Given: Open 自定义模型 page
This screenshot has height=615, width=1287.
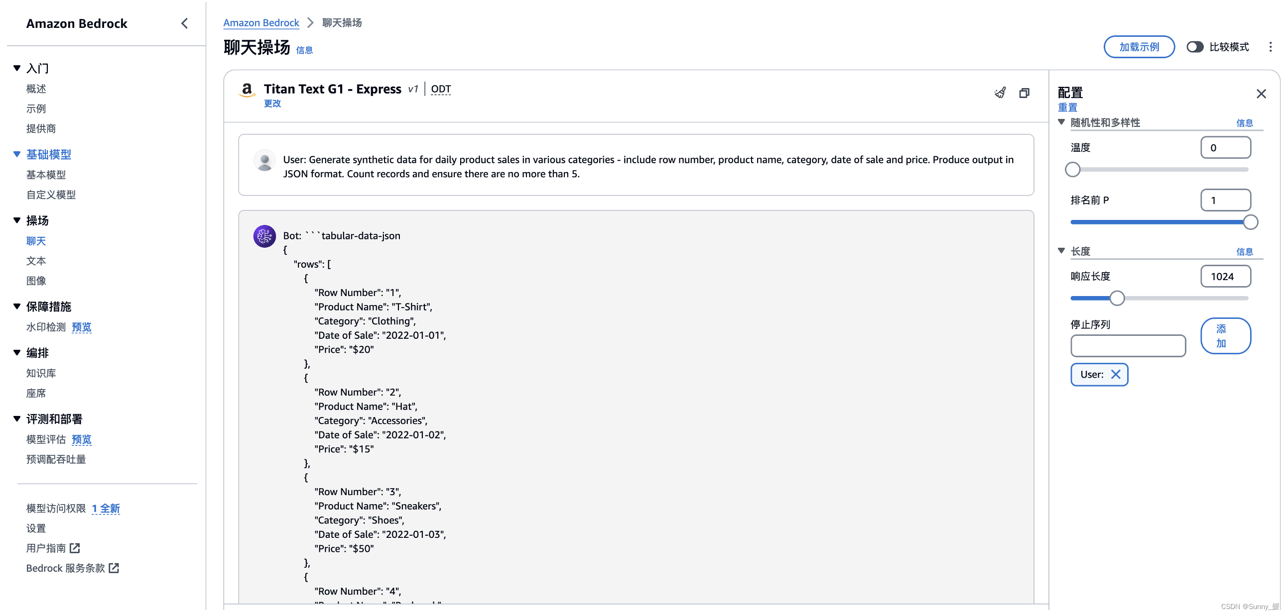Looking at the screenshot, I should (x=51, y=195).
